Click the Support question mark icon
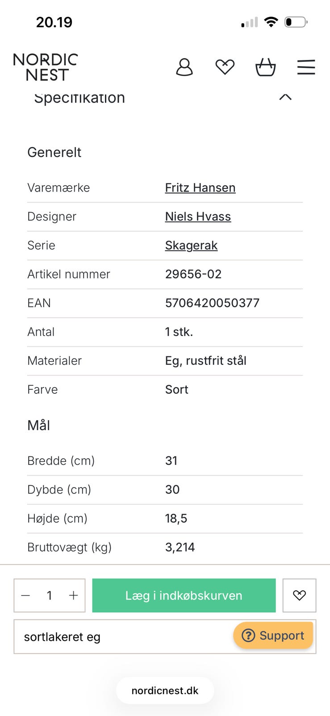Viewport: 330px width, 716px height. tap(248, 635)
